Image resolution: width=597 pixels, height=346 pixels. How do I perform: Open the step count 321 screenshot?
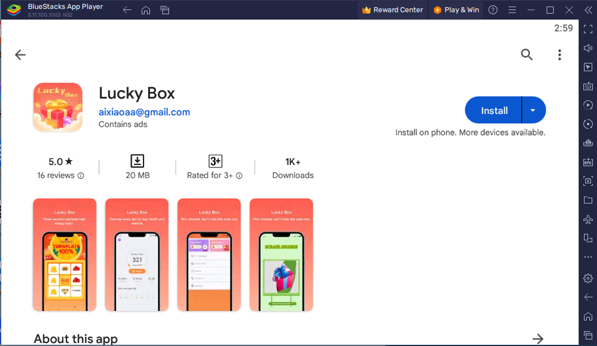pos(137,255)
